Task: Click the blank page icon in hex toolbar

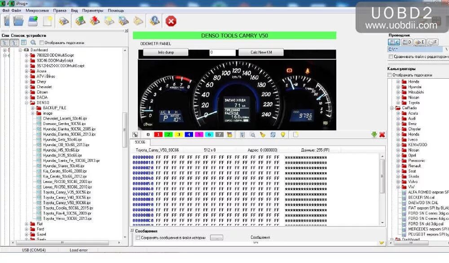Action: pos(295,134)
